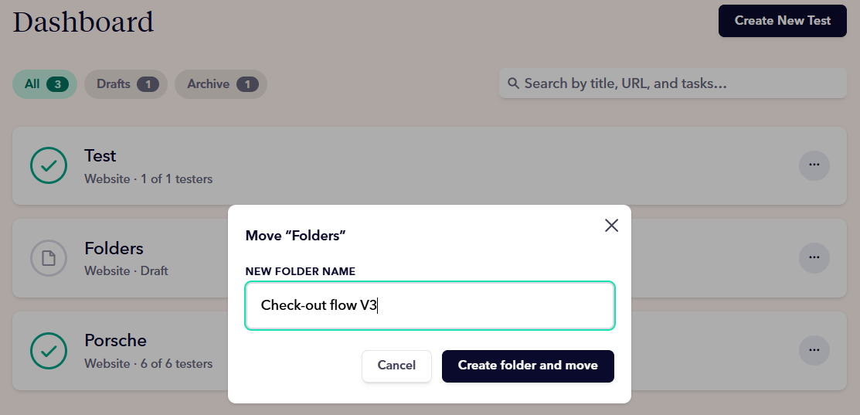Open the Porsche test title
Image resolution: width=860 pixels, height=415 pixels.
115,341
